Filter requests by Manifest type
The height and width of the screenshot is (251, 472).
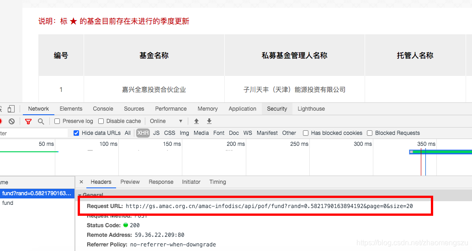click(x=267, y=133)
